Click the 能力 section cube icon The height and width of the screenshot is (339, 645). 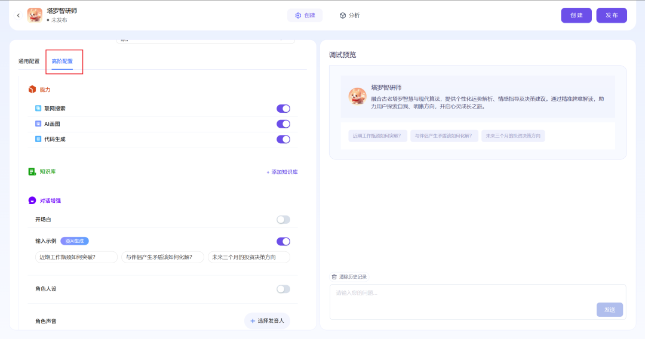pyautogui.click(x=32, y=90)
